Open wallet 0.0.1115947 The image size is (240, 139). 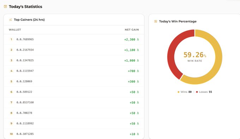(x=25, y=71)
